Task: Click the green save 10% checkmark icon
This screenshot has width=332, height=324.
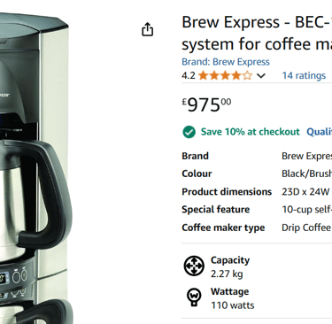Action: click(189, 132)
